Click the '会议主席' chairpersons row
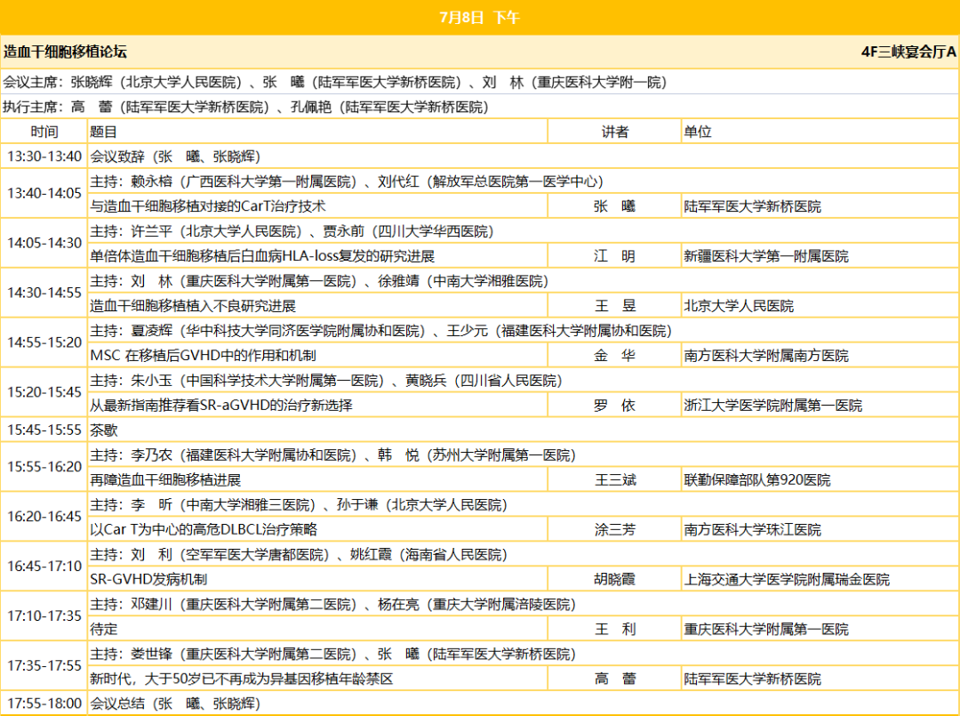The image size is (960, 716). tap(480, 82)
